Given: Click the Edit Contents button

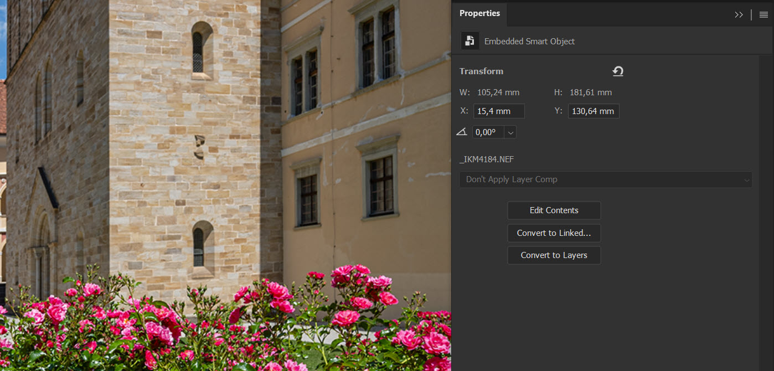Looking at the screenshot, I should [x=554, y=210].
